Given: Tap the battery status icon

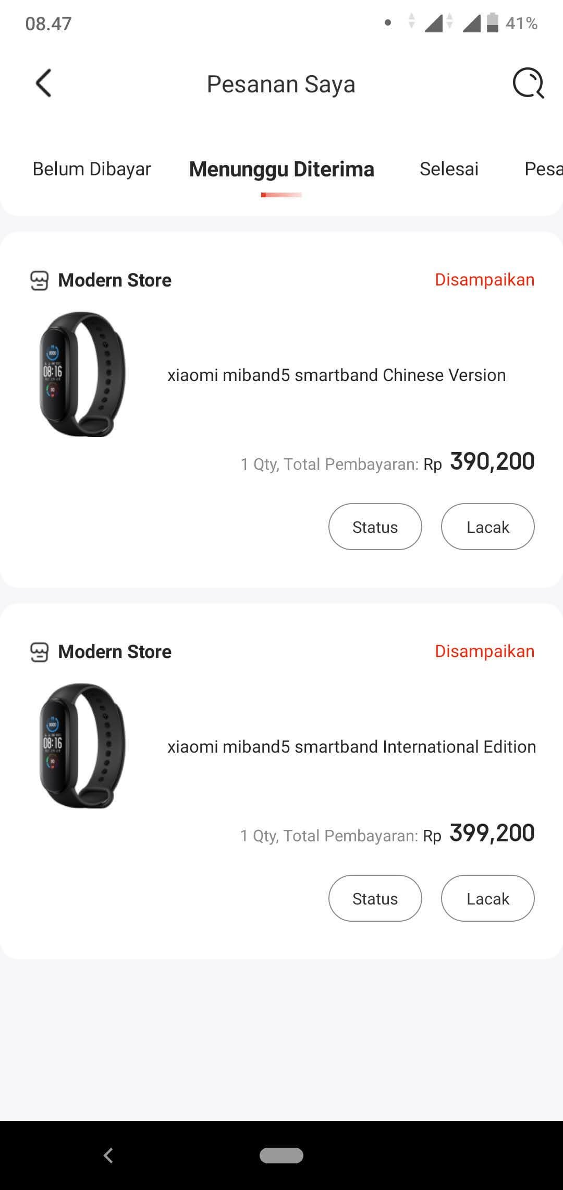Looking at the screenshot, I should click(493, 23).
